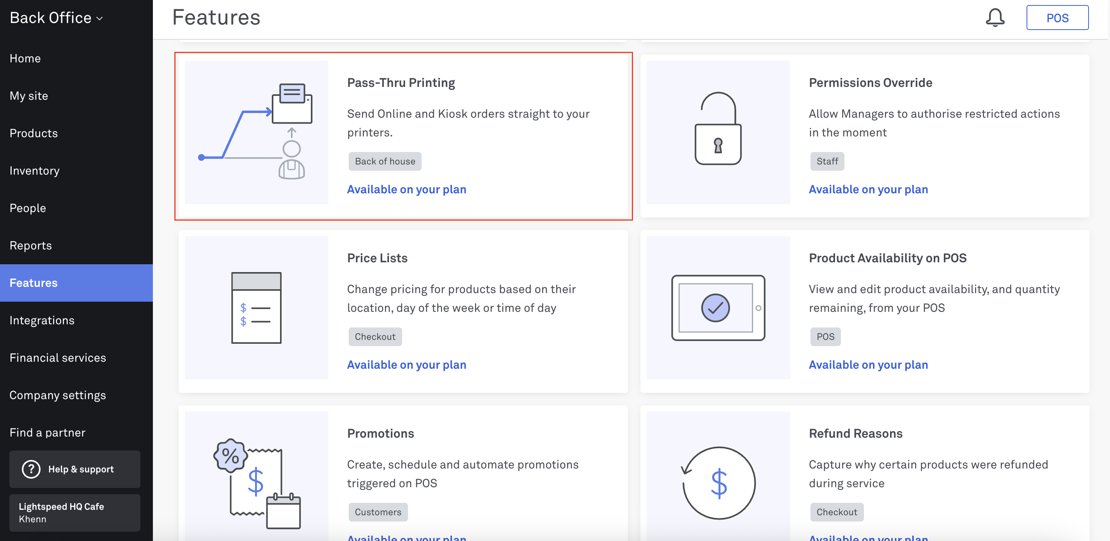Click Available on your plan under Product Availability
Image resolution: width=1110 pixels, height=541 pixels.
(x=868, y=364)
